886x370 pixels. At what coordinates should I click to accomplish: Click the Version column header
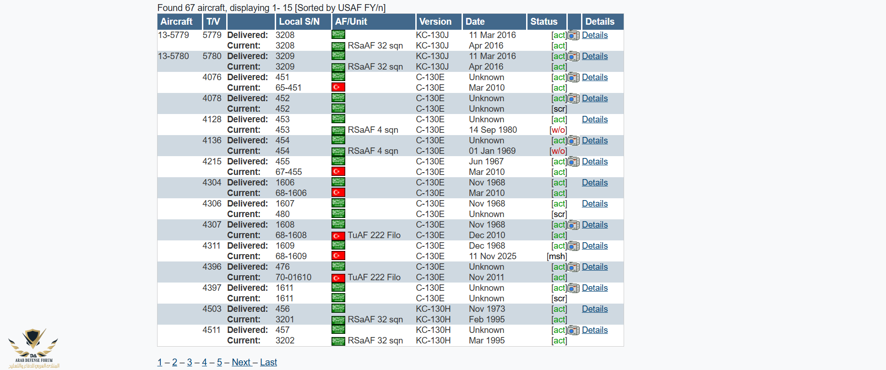(435, 22)
